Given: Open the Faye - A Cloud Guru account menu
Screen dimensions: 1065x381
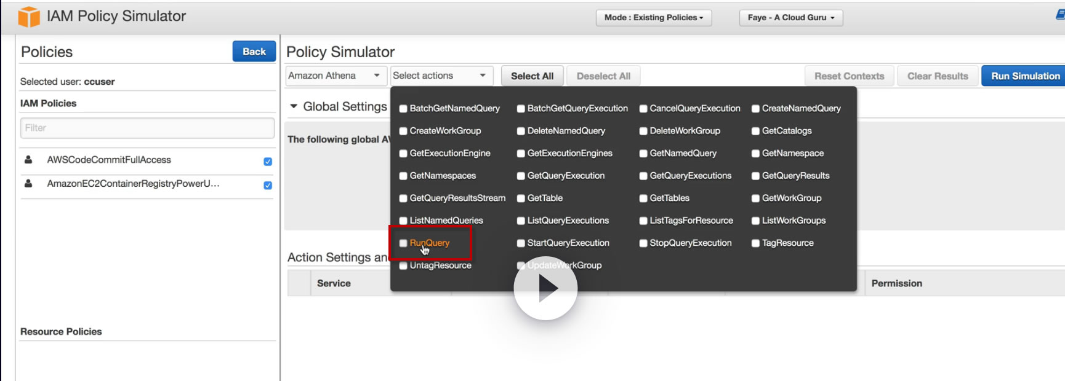Looking at the screenshot, I should click(x=791, y=18).
